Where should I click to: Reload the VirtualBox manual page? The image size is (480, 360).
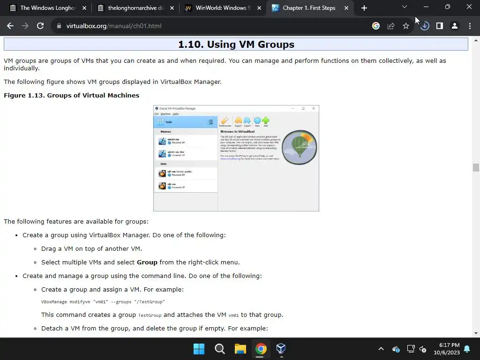[x=40, y=26]
